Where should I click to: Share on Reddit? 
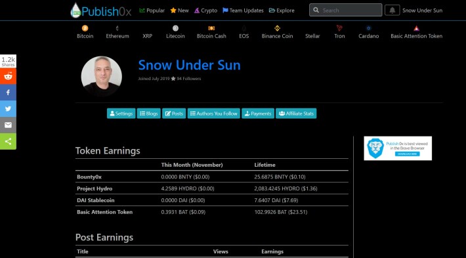point(8,76)
